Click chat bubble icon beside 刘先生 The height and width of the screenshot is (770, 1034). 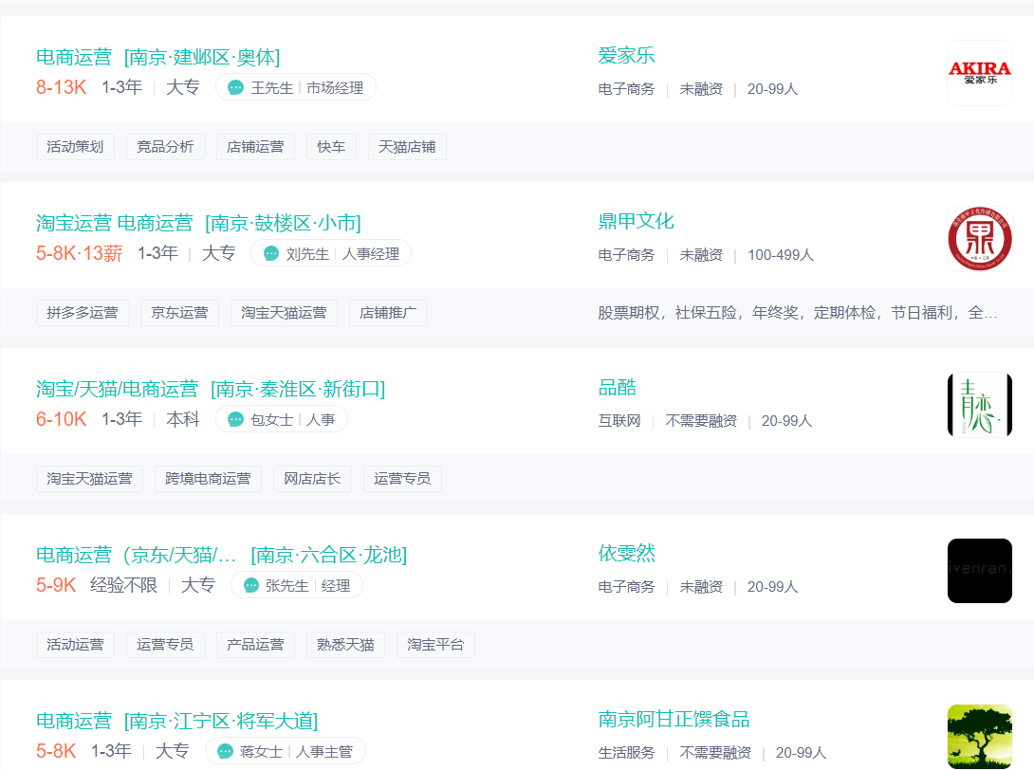click(x=271, y=254)
